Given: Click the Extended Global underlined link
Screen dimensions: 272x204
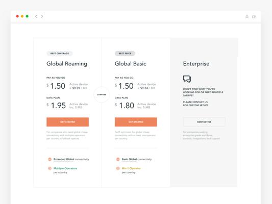Looking at the screenshot, I should tap(64, 159).
